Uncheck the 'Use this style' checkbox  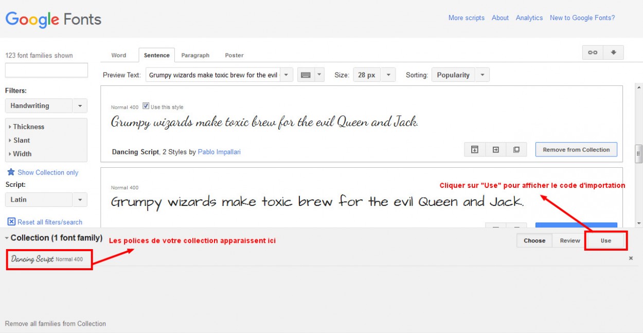(146, 107)
